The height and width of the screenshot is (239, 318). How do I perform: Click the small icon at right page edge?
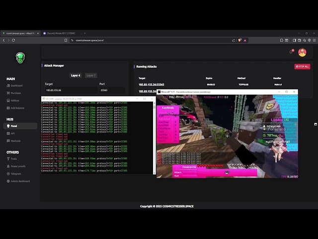coord(316,124)
